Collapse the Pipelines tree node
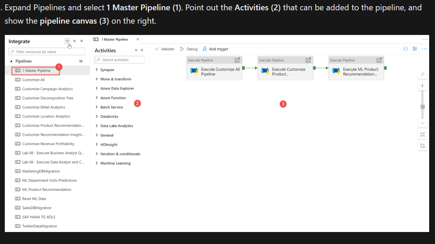The width and height of the screenshot is (435, 244). (11, 61)
